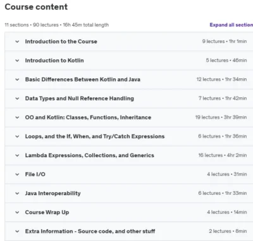Click chevron beside Basic Differences Between Kotlin and Java
253x241 pixels.
[17, 79]
